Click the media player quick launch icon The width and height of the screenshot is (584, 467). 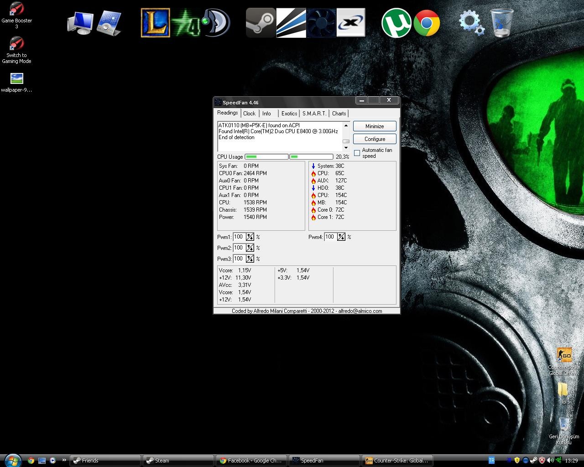[x=53, y=461]
